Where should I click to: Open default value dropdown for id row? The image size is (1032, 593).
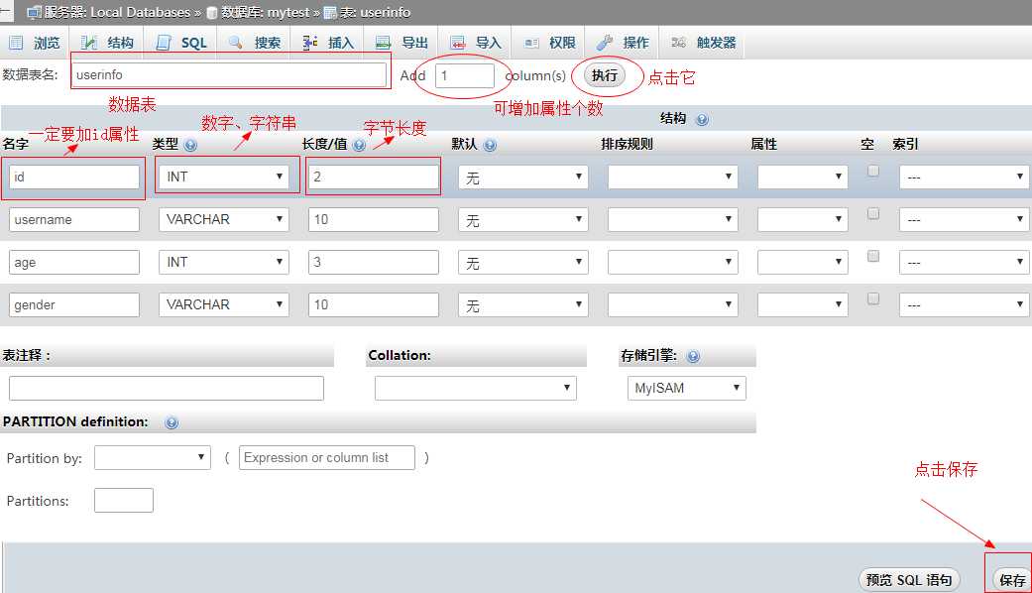522,177
